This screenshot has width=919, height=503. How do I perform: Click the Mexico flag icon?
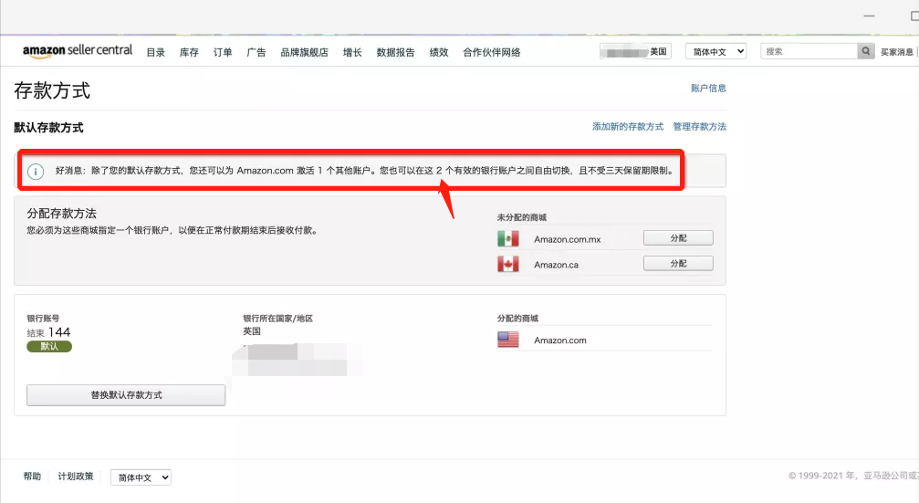[508, 238]
